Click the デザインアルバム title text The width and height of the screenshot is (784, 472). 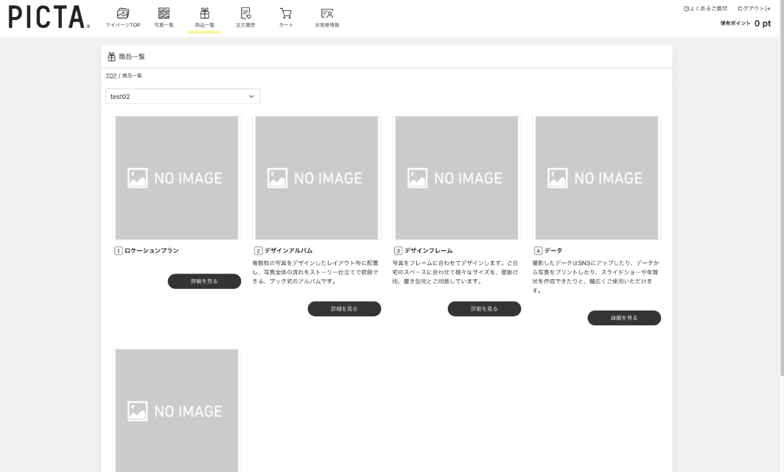[x=289, y=250]
